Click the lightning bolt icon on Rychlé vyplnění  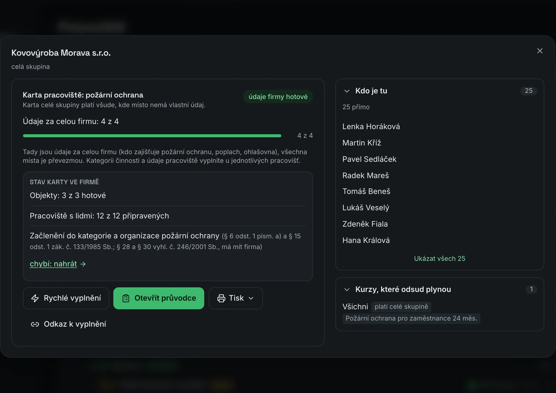35,298
